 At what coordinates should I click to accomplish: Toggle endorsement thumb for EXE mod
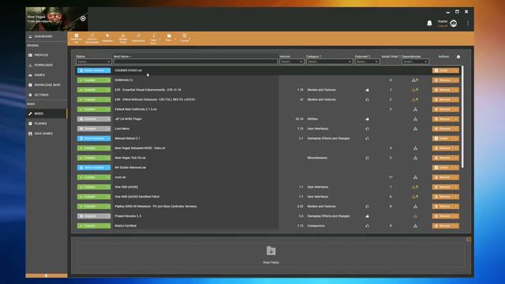click(367, 99)
